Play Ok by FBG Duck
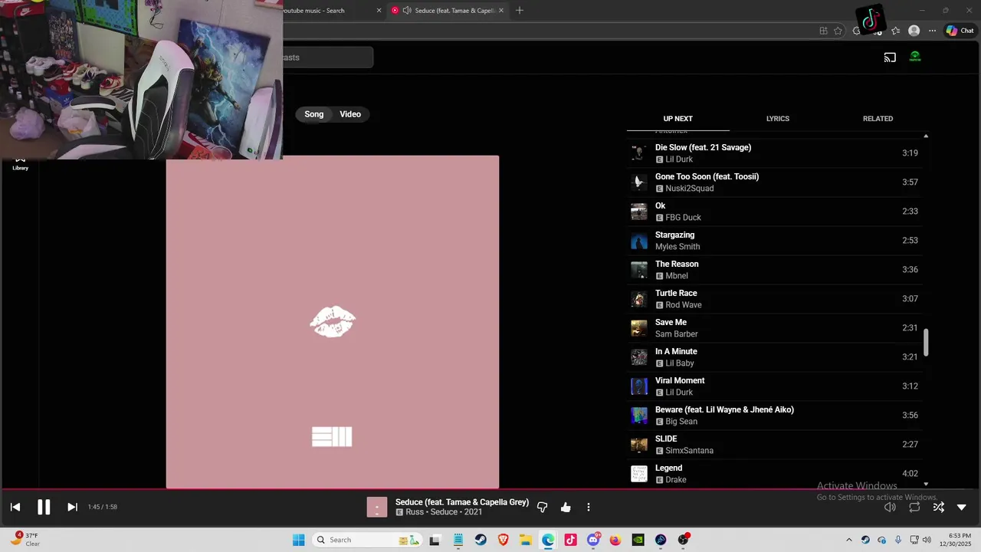This screenshot has width=981, height=552. point(776,212)
